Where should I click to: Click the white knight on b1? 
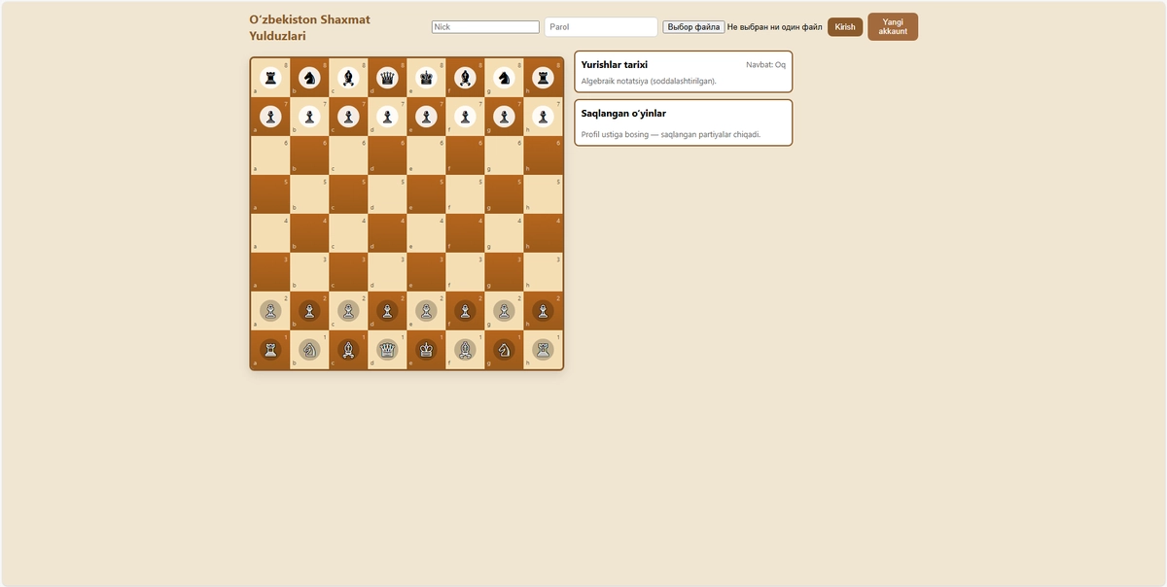309,349
